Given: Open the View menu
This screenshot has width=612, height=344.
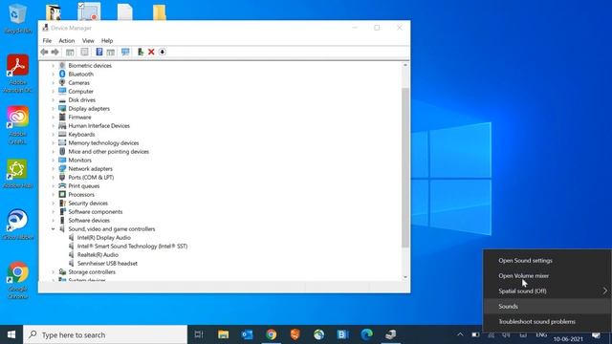Looking at the screenshot, I should click(88, 40).
